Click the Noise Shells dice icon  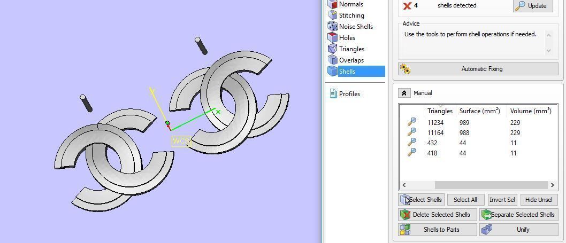point(332,26)
